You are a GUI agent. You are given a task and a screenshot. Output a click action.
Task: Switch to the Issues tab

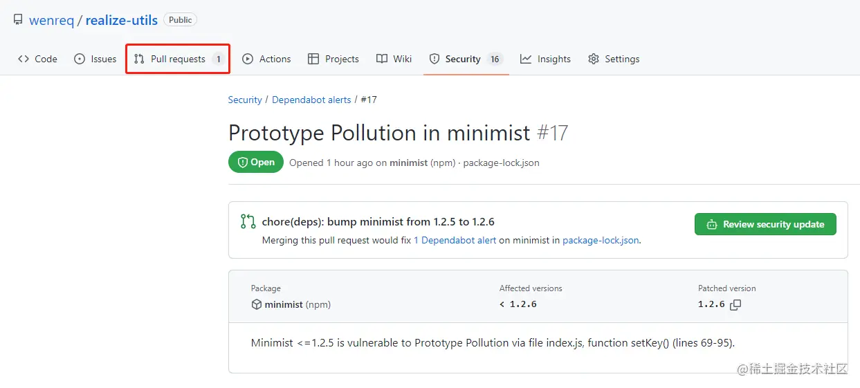95,59
